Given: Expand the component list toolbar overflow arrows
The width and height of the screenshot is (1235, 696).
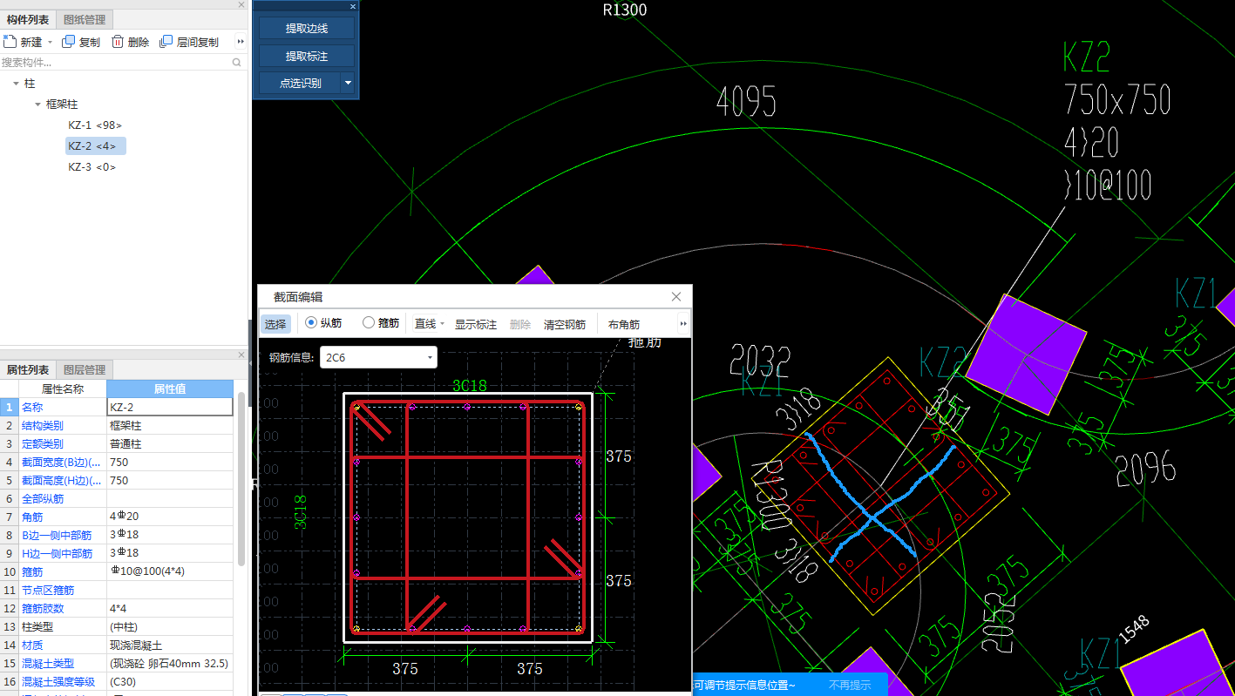Looking at the screenshot, I should coord(241,42).
